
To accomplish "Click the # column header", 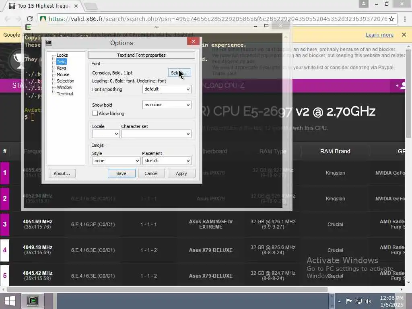I will 5,152.
